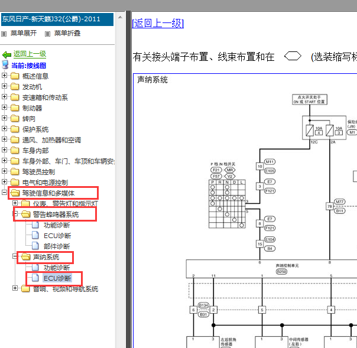This screenshot has width=357, height=348.
Task: Click the computer icon beside 当前:接线图
Action: point(5,65)
